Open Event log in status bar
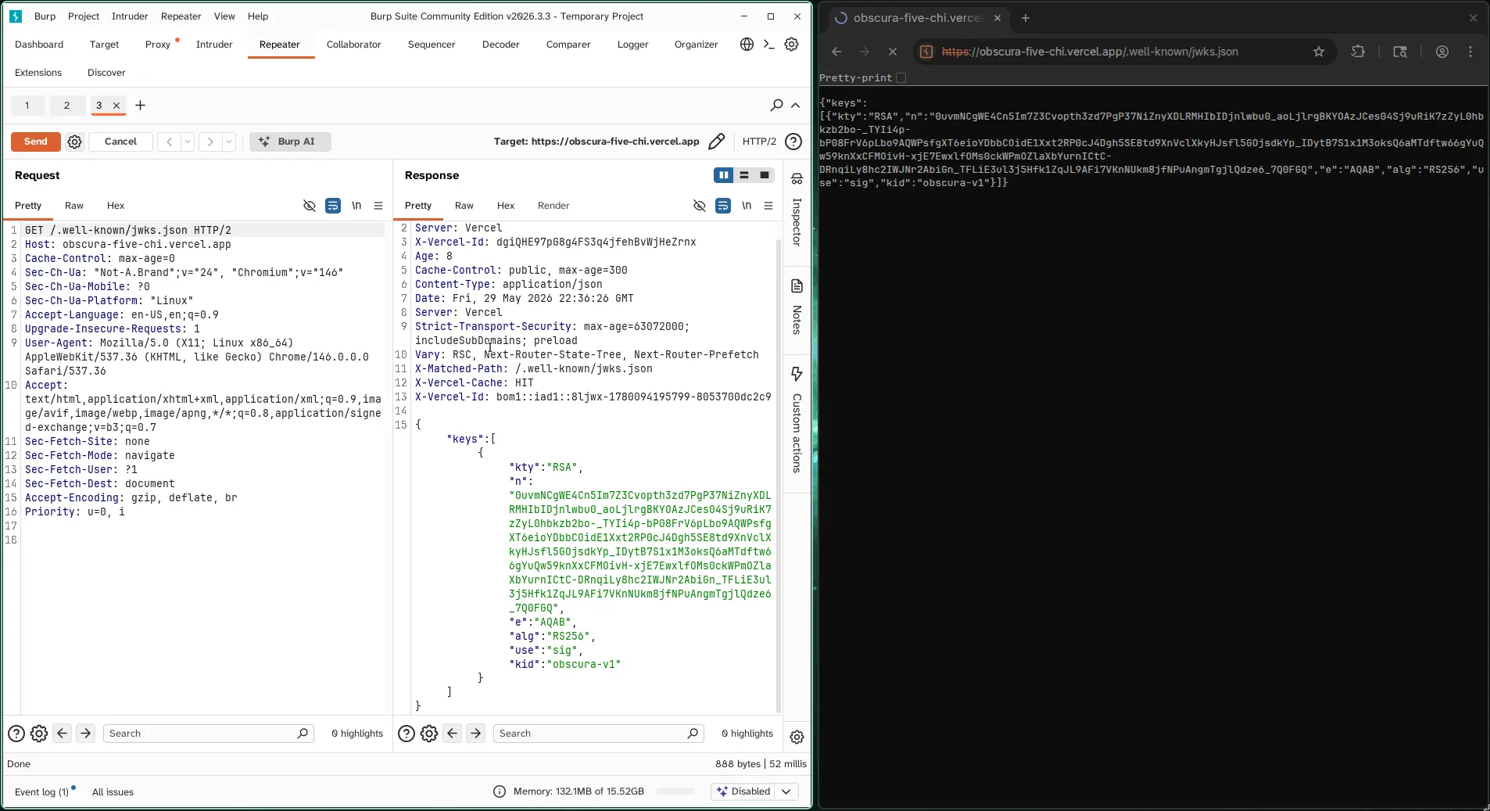 tap(41, 792)
